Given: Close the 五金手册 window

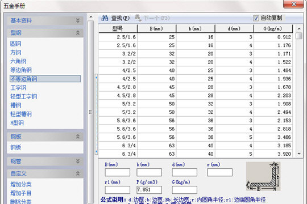Looking at the screenshot, I should (x=293, y=4).
